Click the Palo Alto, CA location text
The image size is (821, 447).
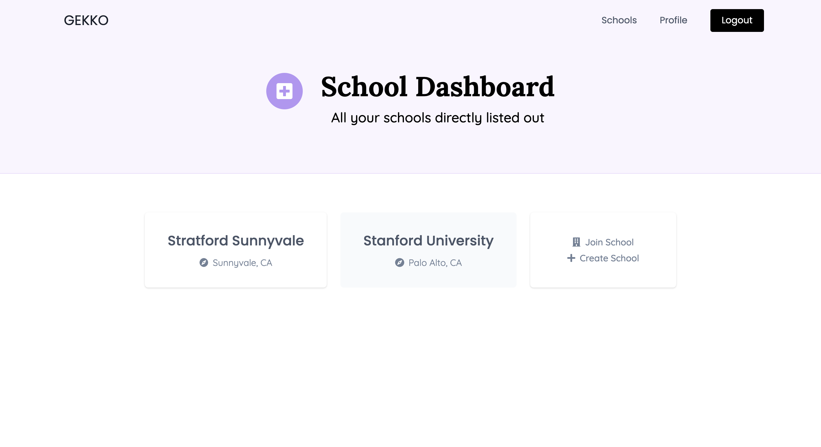435,263
